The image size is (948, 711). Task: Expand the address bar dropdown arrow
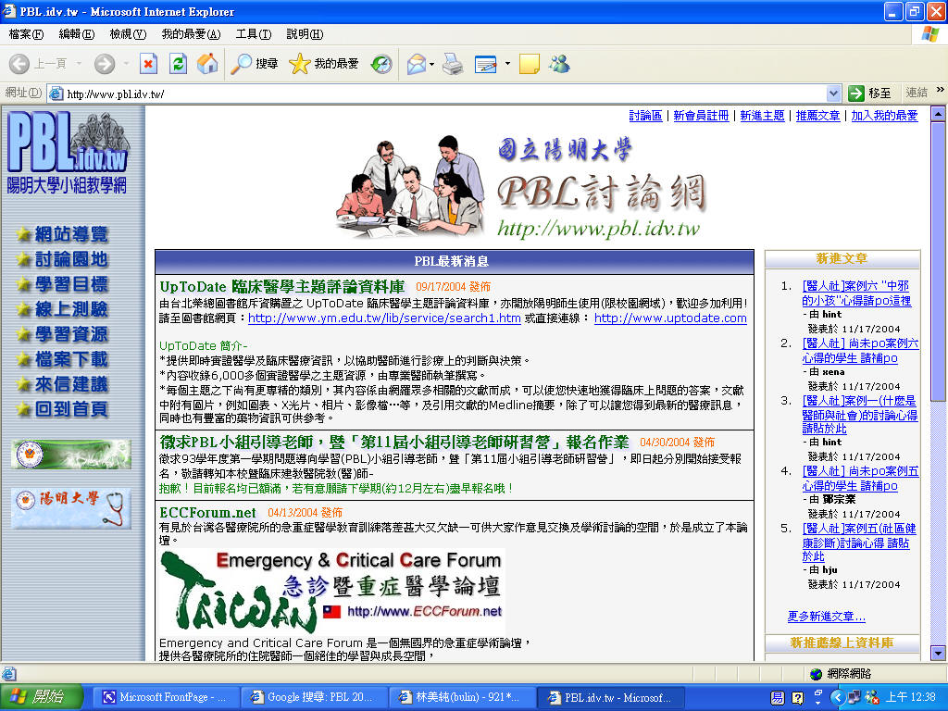(833, 94)
